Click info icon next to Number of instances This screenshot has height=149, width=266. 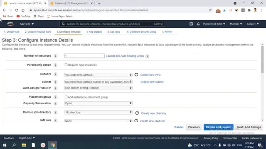click(x=55, y=56)
